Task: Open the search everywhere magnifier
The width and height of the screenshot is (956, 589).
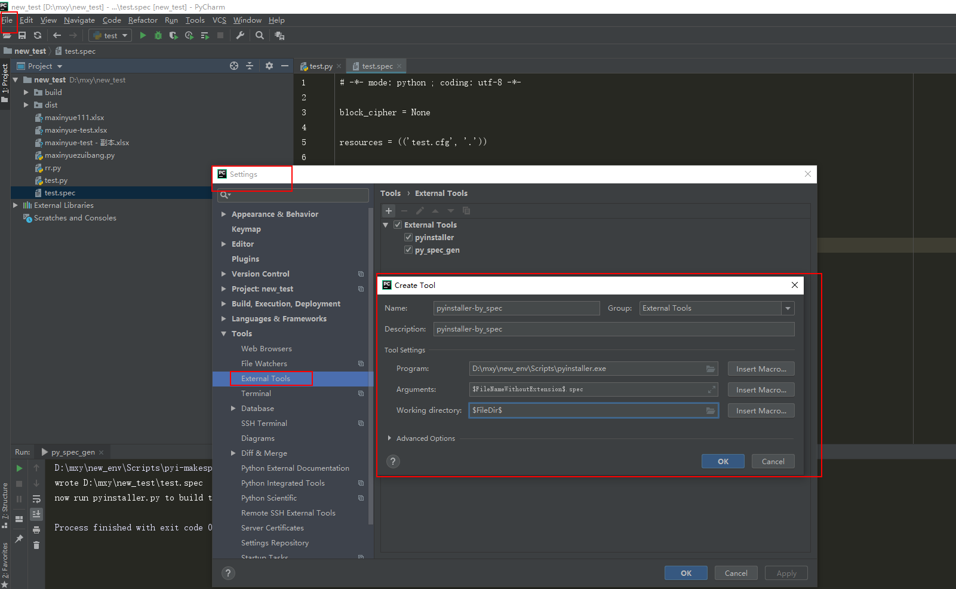Action: point(260,35)
